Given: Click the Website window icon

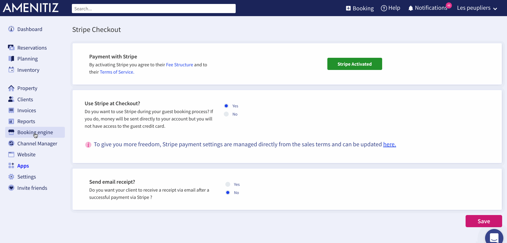Looking at the screenshot, I should [11, 154].
